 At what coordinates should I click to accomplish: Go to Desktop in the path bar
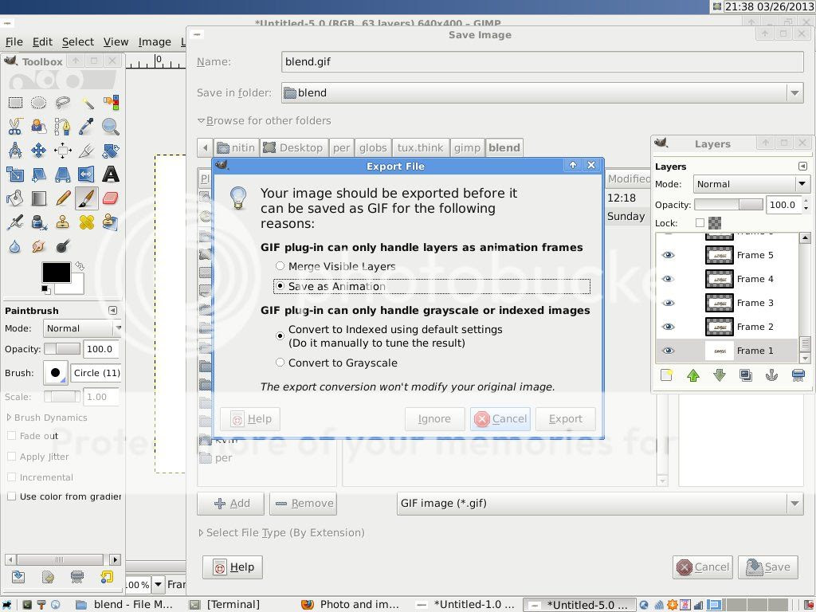point(294,147)
